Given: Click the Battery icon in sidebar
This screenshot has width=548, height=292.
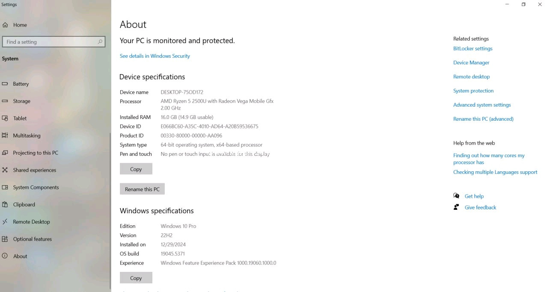Looking at the screenshot, I should [x=5, y=84].
